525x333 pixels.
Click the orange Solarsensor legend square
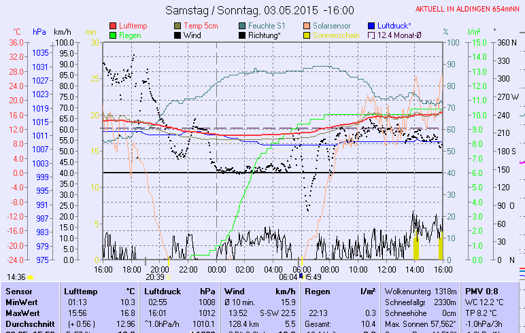tap(307, 26)
